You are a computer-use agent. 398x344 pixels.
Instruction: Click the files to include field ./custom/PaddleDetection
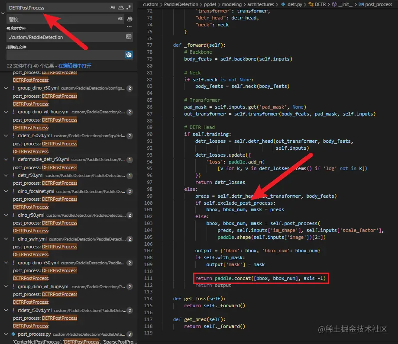tap(65, 37)
